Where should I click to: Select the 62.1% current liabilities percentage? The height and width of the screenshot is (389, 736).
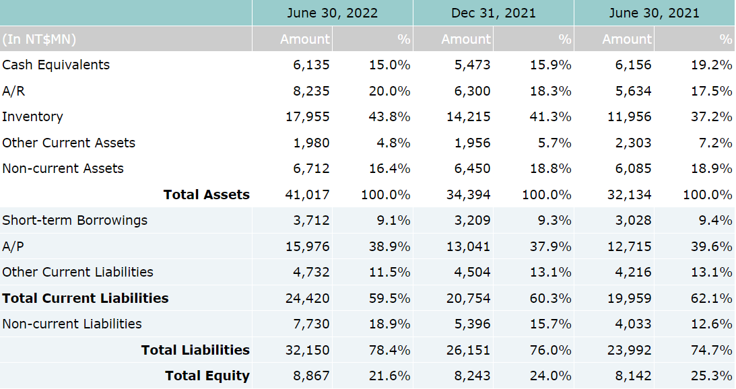point(712,298)
